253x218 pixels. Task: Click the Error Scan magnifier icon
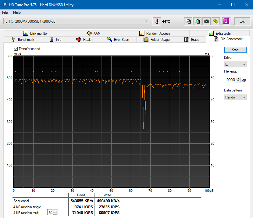109,39
